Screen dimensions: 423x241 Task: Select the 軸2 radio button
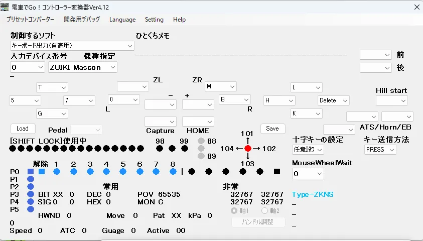click(265, 210)
